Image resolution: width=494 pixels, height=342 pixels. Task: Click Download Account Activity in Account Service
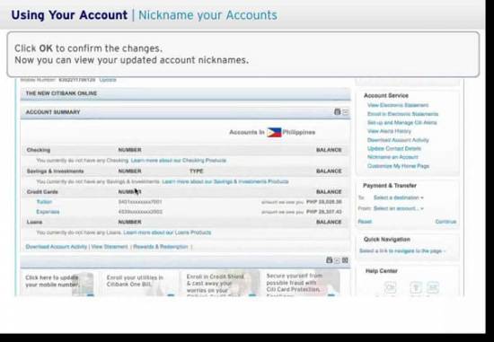(398, 140)
